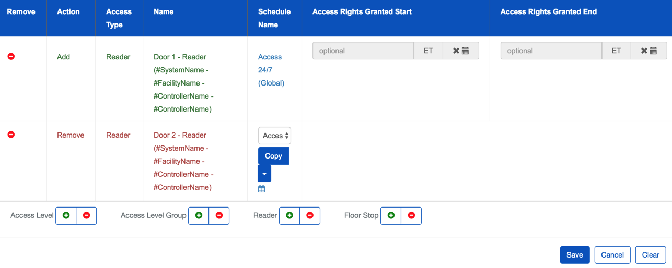Click the Copy button

[x=273, y=156]
